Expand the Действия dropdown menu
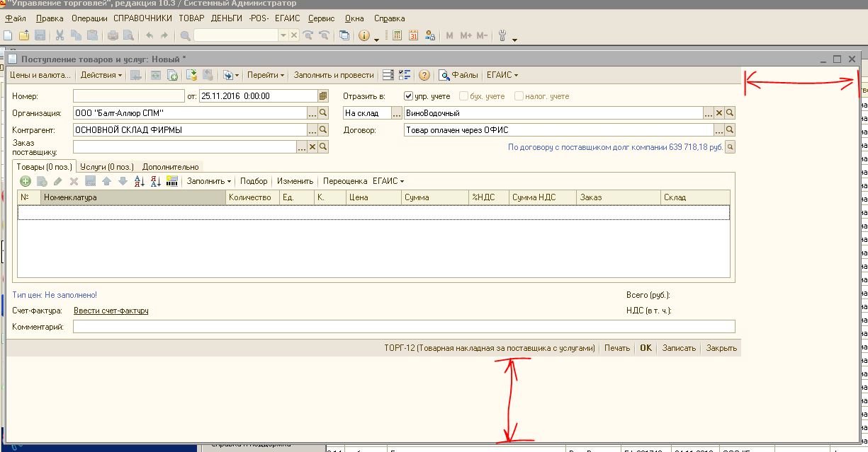Viewport: 868px width, 452px height. [x=101, y=75]
